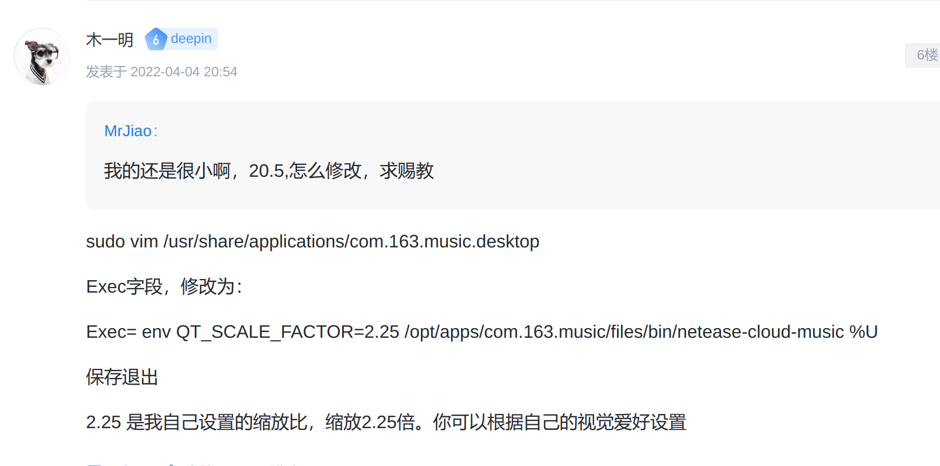Click the 发表于 label before the date
Viewport: 940px width, 466px height.
tap(106, 72)
